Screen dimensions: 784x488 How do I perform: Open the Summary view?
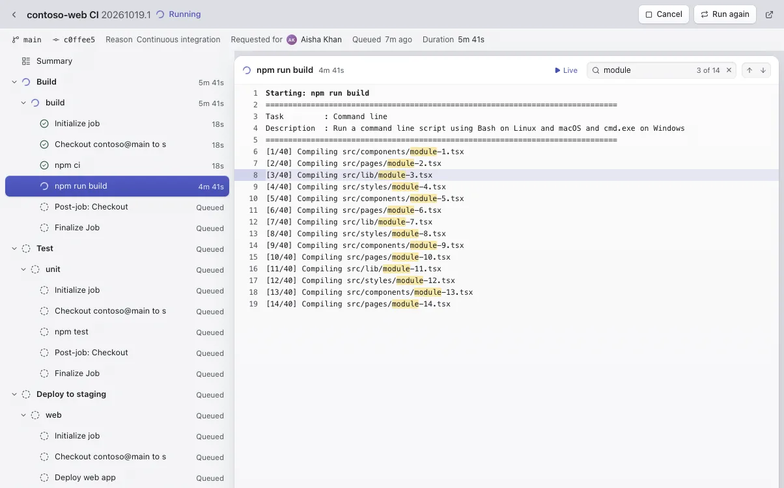117,61
